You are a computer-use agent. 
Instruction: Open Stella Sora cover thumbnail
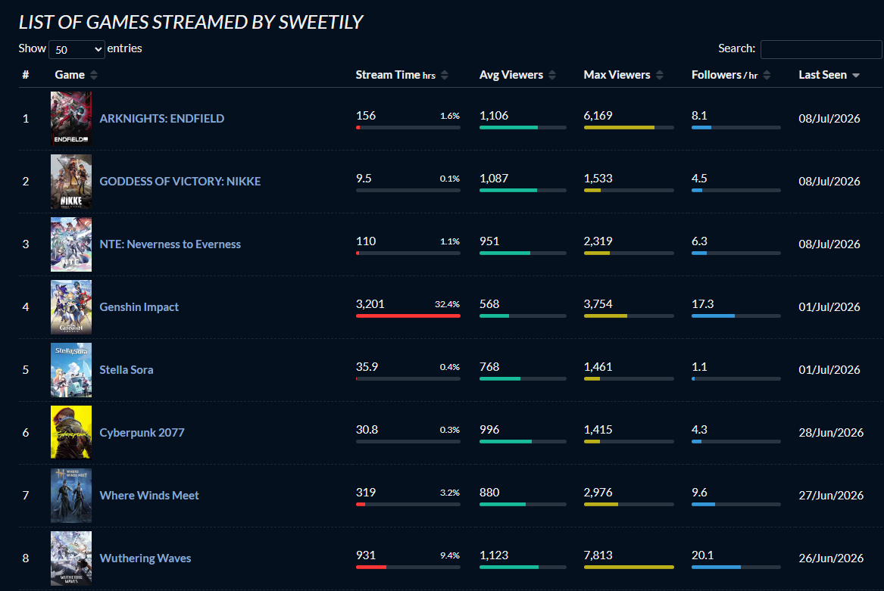click(71, 369)
